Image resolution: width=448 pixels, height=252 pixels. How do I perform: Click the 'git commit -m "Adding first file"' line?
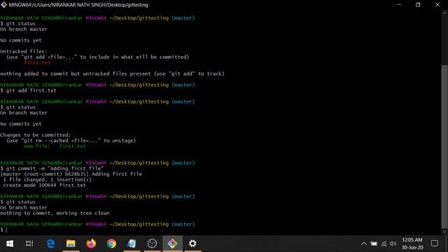(52, 169)
